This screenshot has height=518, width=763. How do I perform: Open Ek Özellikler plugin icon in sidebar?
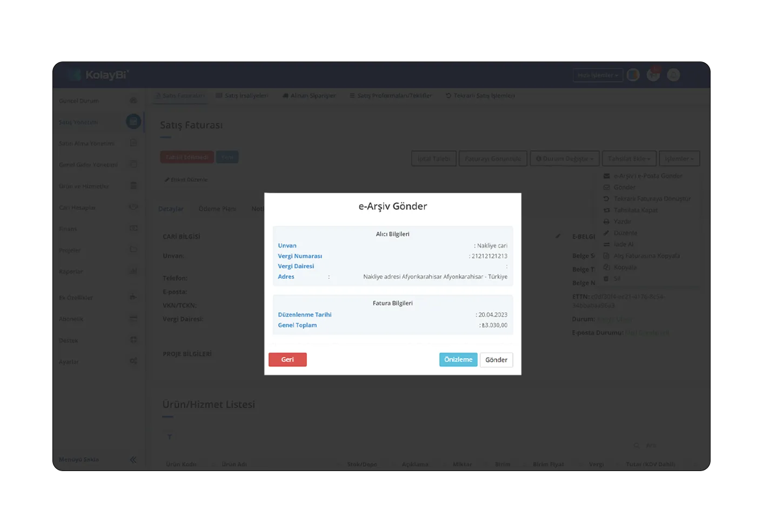pyautogui.click(x=133, y=297)
